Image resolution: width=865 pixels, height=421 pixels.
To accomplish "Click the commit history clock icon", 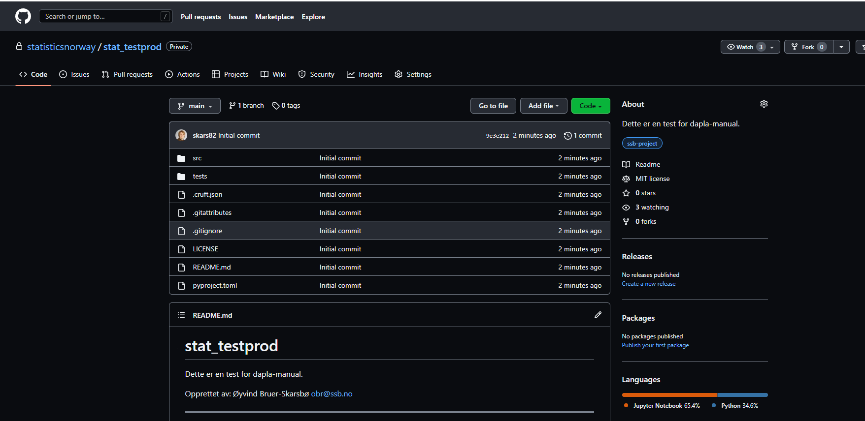I will 567,136.
